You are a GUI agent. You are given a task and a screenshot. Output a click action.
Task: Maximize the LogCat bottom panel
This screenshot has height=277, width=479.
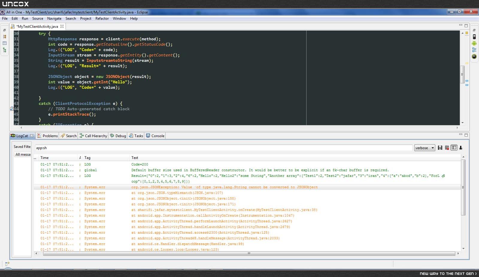pyautogui.click(x=466, y=135)
